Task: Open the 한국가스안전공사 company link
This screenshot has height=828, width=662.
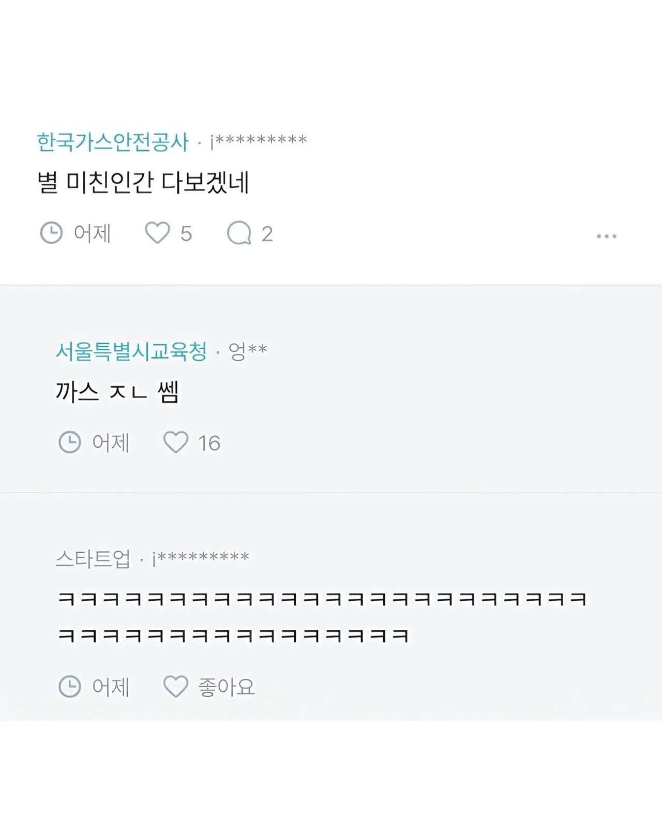Action: point(113,142)
